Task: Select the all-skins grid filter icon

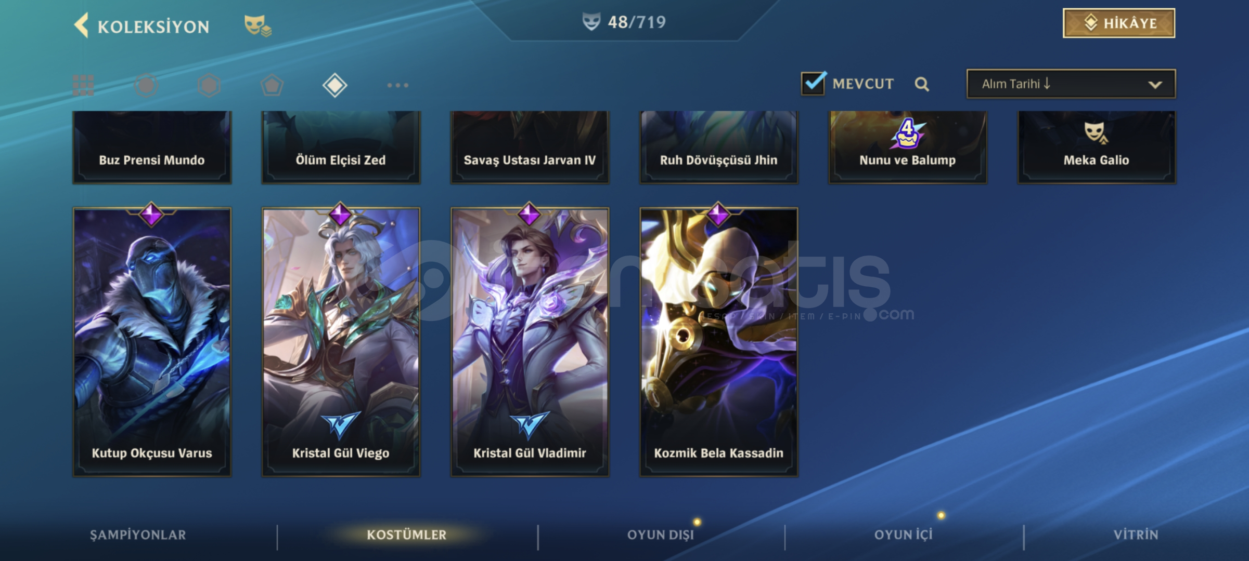Action: 83,85
